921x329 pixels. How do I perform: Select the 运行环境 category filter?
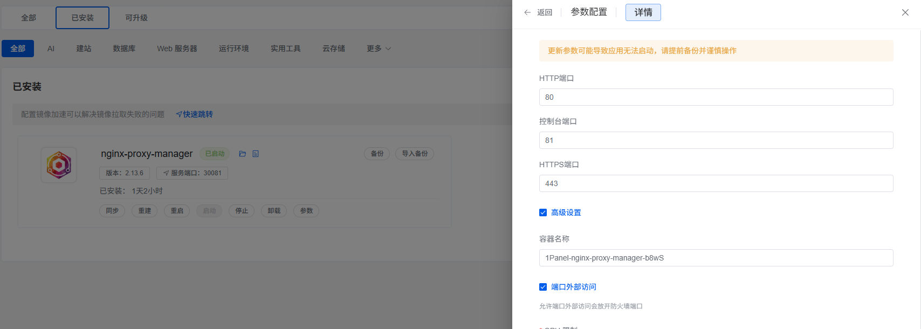(x=233, y=49)
